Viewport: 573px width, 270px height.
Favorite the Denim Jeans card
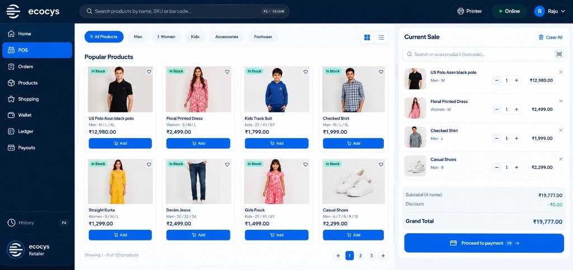tap(227, 164)
